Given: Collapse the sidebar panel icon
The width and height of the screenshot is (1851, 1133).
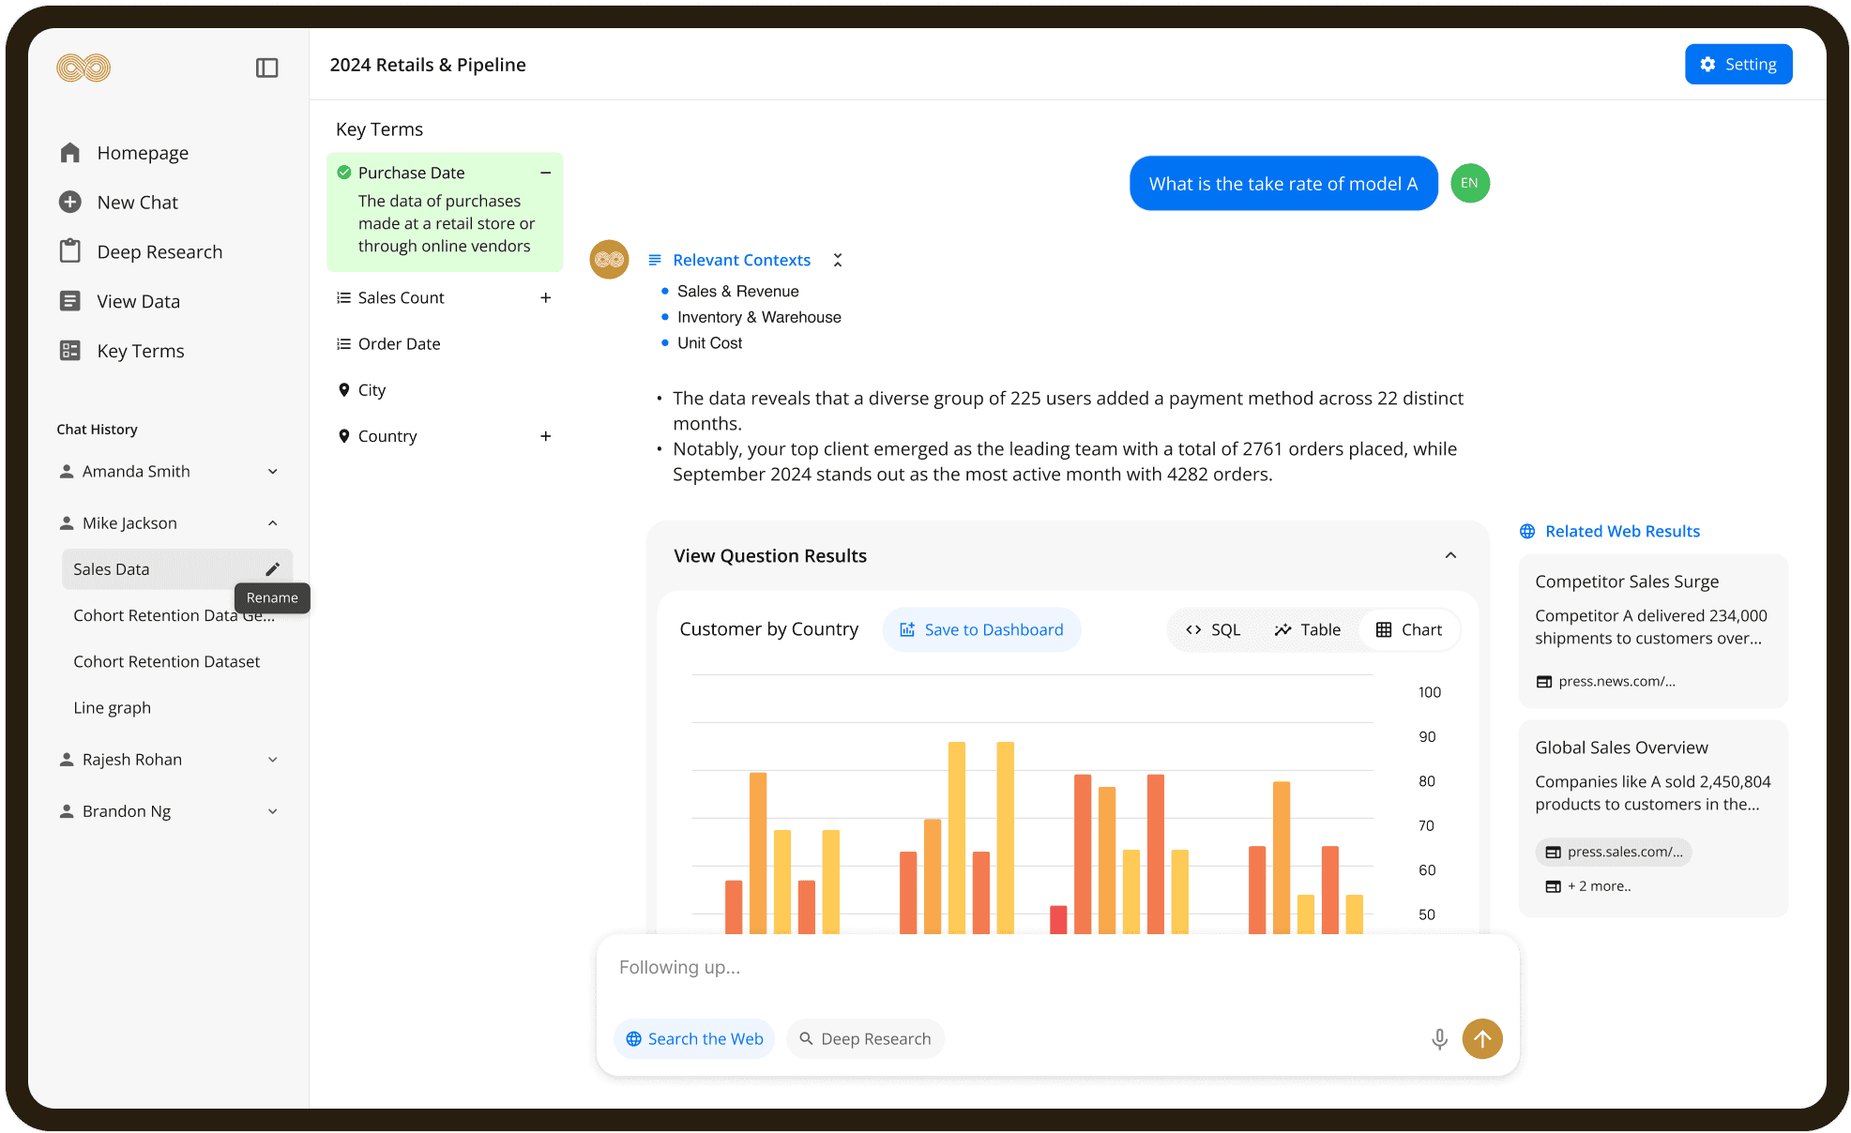Looking at the screenshot, I should [266, 68].
